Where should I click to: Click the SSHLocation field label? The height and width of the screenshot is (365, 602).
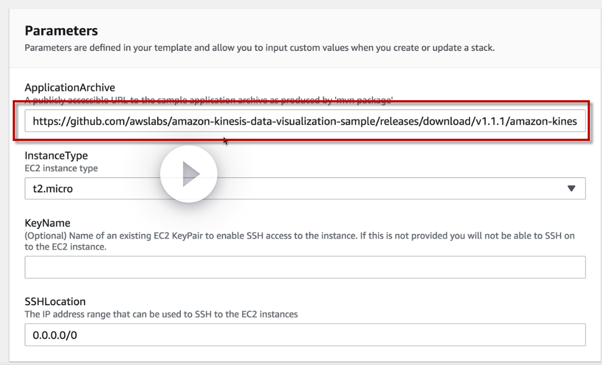55,302
